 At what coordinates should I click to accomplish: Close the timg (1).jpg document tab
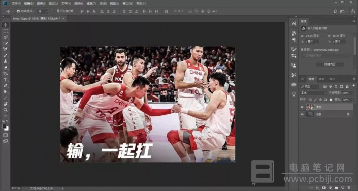coord(63,18)
